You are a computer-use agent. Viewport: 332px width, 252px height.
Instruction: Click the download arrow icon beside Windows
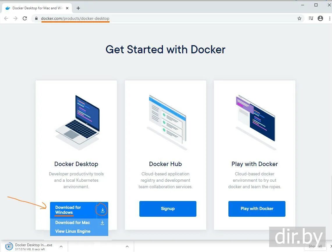[x=102, y=210]
